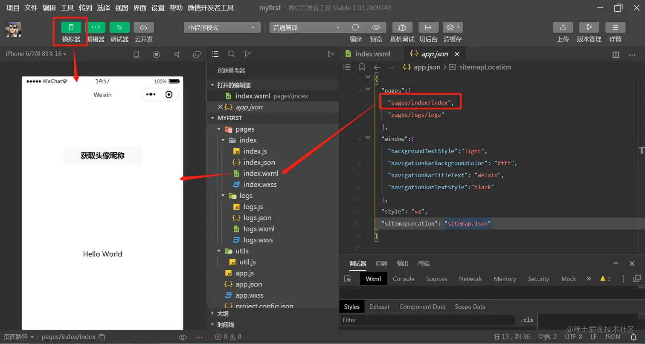Close the app.json editor tab
The height and width of the screenshot is (344, 645).
(x=457, y=54)
